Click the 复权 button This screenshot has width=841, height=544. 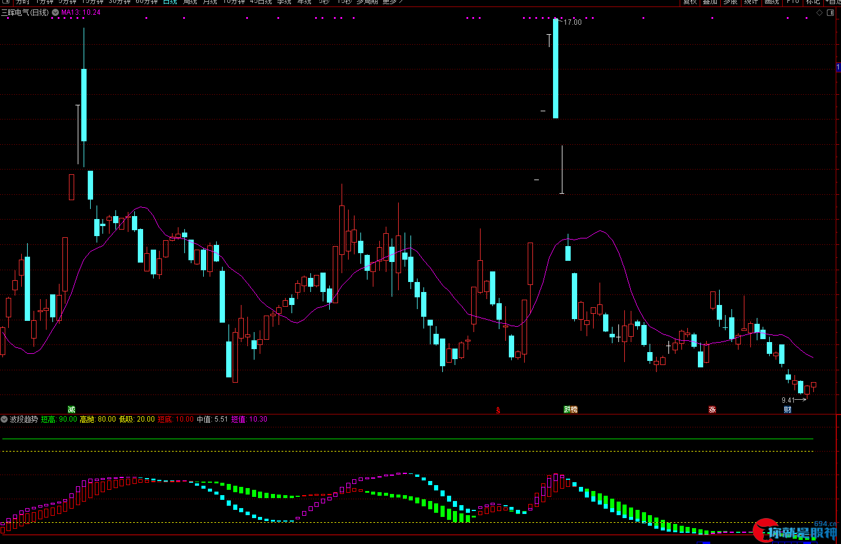tap(690, 2)
